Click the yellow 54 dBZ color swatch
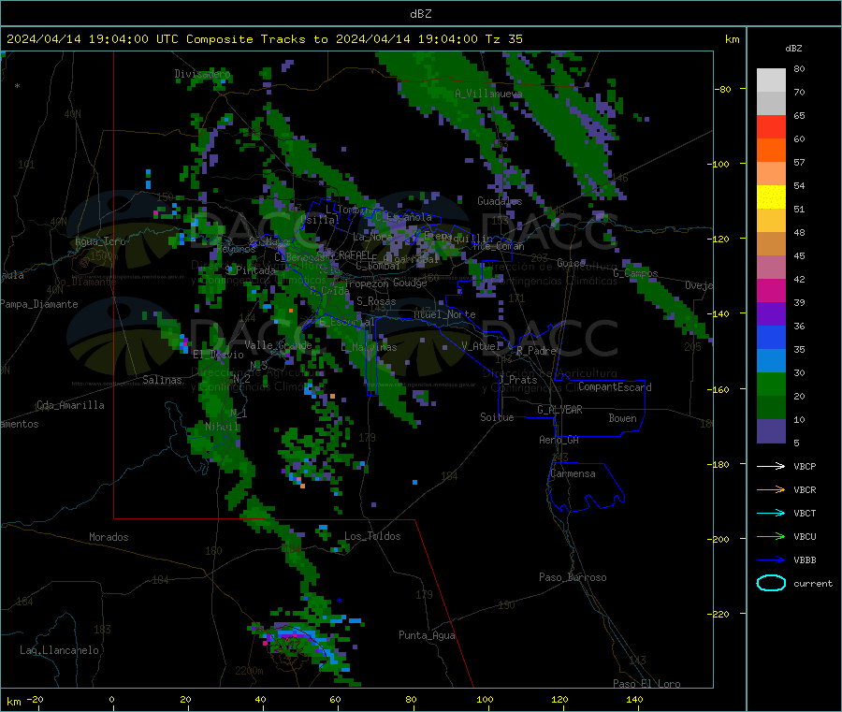The image size is (842, 712). [771, 197]
